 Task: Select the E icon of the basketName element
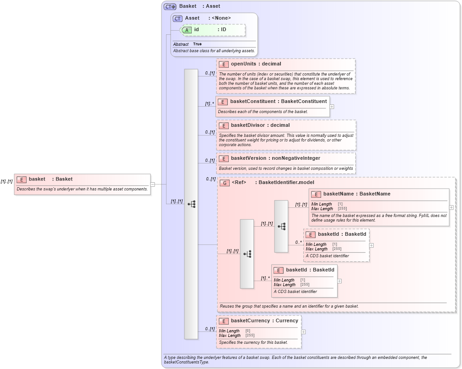pos(316,194)
